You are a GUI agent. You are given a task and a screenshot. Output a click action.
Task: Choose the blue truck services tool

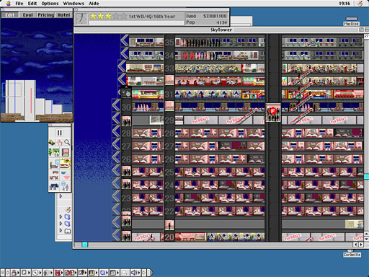click(54, 186)
